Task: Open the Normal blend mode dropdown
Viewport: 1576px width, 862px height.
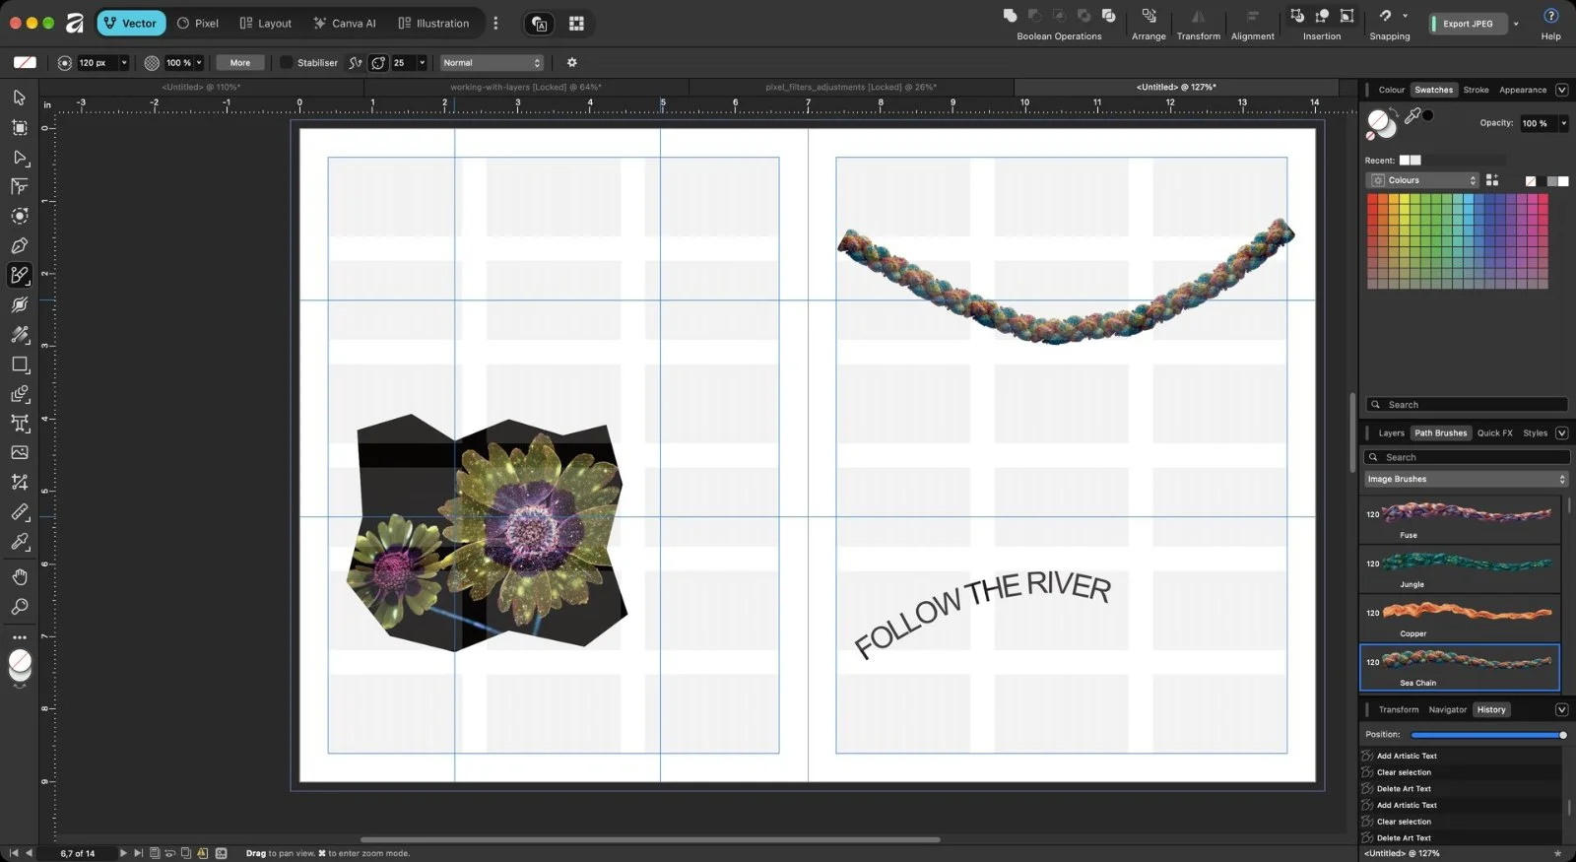Action: point(492,62)
